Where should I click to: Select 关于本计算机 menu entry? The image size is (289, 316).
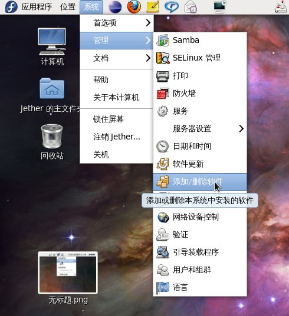tap(117, 98)
